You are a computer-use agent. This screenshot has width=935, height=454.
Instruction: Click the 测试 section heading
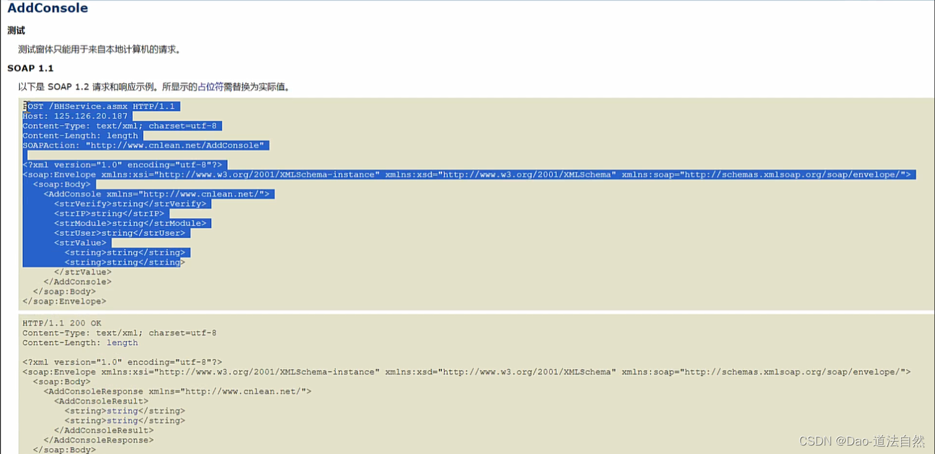coord(16,30)
